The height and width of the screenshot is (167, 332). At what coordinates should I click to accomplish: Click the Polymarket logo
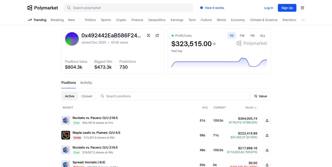(x=43, y=8)
